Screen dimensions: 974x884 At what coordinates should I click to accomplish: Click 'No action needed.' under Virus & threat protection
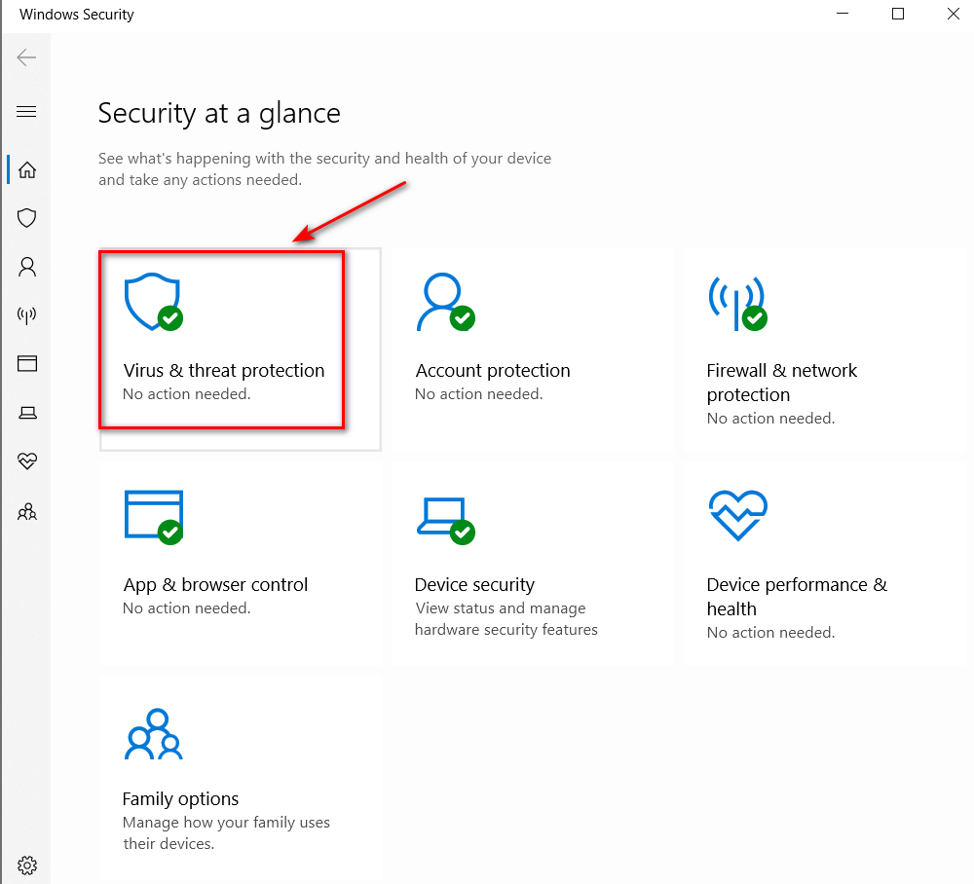click(x=186, y=394)
